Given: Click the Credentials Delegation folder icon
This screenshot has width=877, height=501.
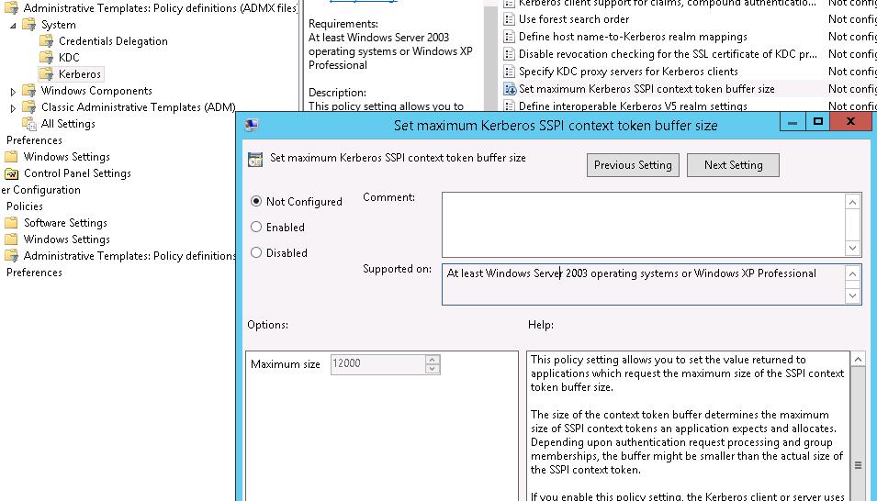Looking at the screenshot, I should (47, 41).
